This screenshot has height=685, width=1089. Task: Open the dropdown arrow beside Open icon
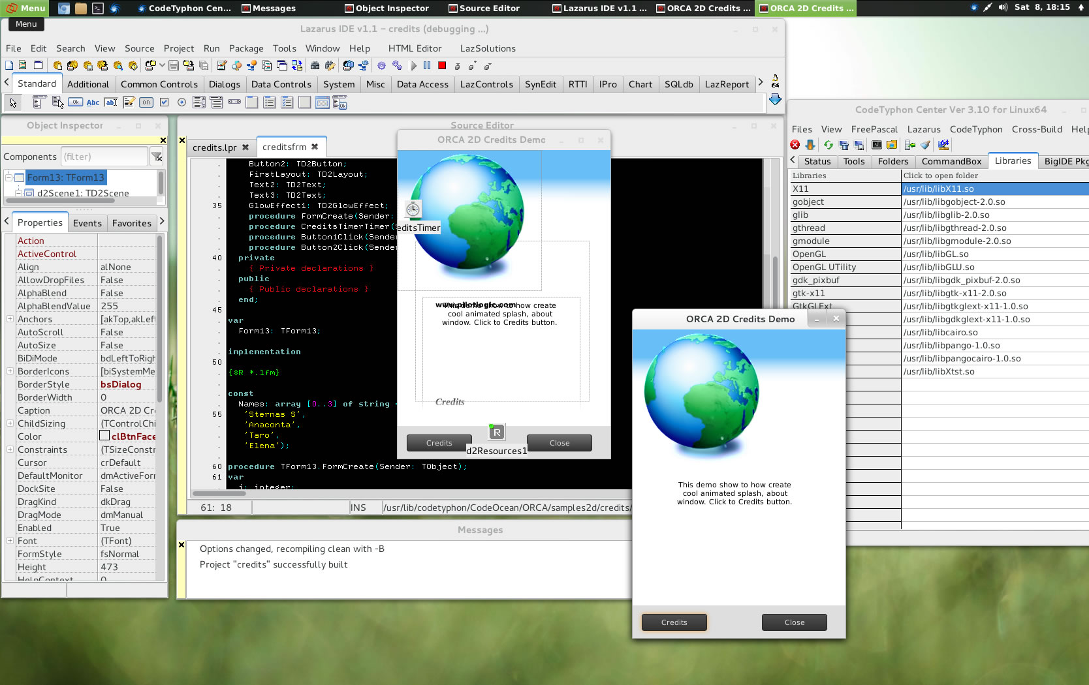162,65
